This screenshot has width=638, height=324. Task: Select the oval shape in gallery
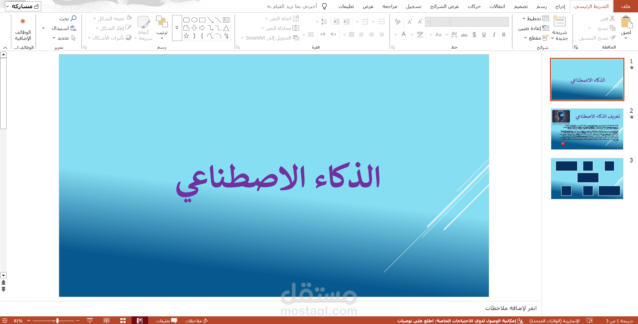click(x=194, y=20)
